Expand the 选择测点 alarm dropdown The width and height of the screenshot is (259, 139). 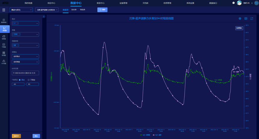tap(25, 56)
